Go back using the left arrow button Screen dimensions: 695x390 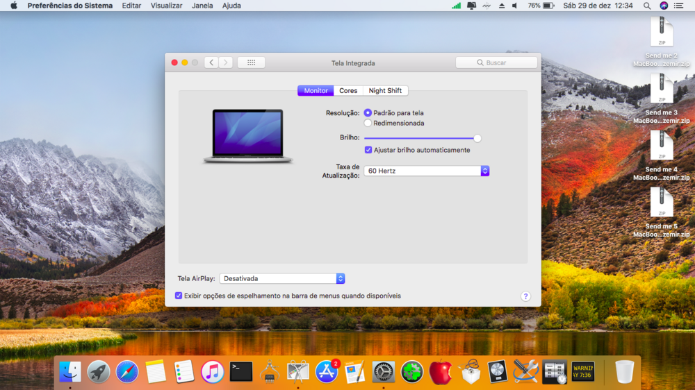211,62
